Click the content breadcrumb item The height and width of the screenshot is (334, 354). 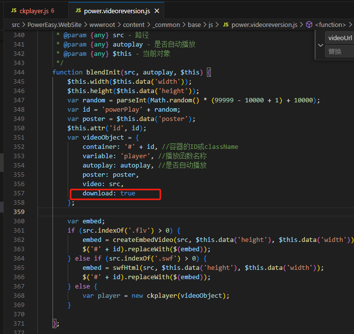coord(134,24)
